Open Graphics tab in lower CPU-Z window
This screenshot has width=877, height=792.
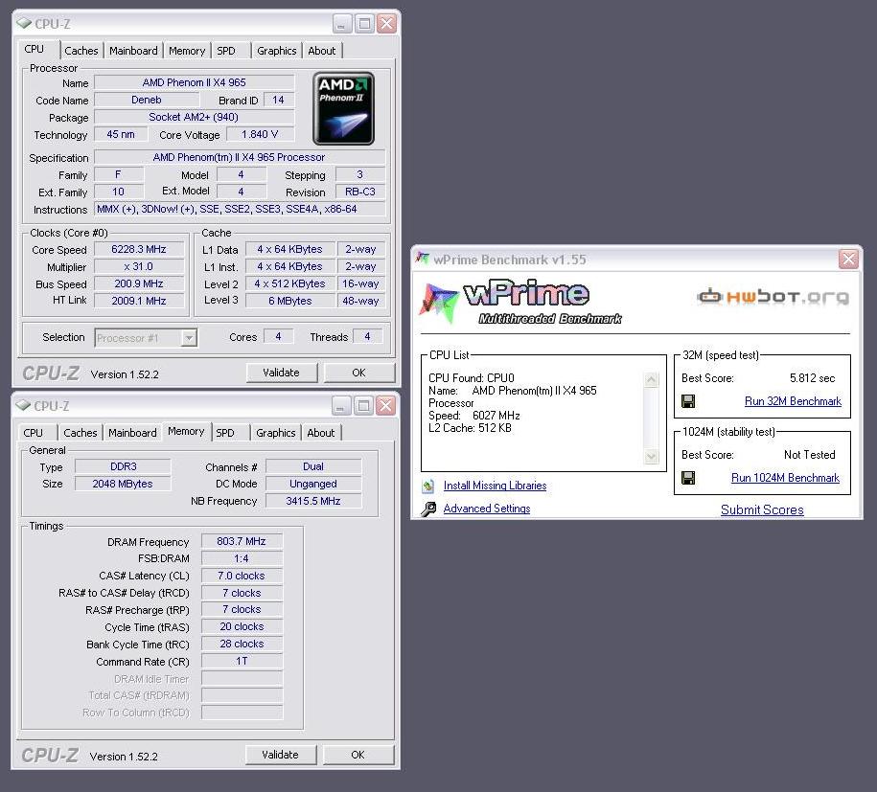275,433
